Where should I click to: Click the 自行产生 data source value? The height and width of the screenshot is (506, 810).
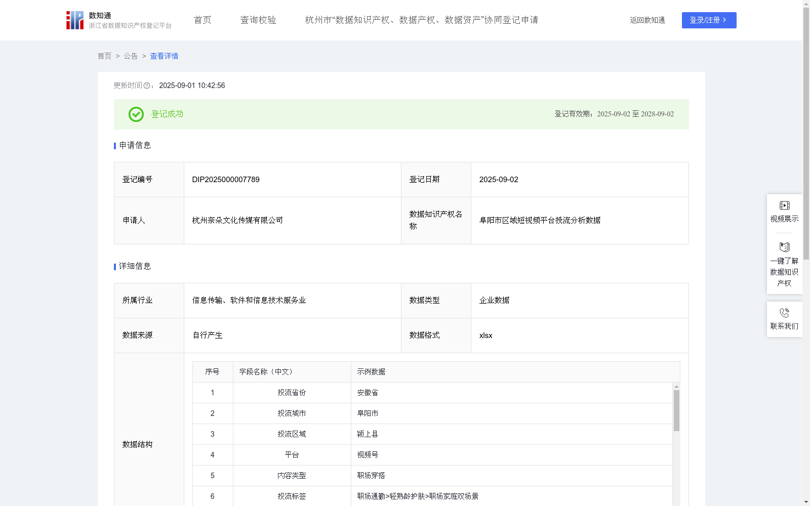207,335
